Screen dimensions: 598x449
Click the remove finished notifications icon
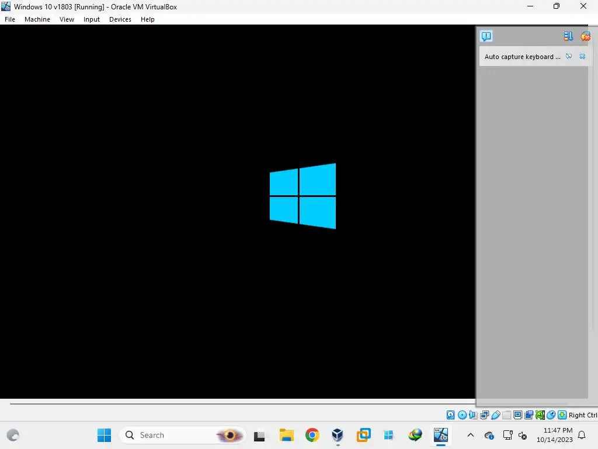pos(585,36)
